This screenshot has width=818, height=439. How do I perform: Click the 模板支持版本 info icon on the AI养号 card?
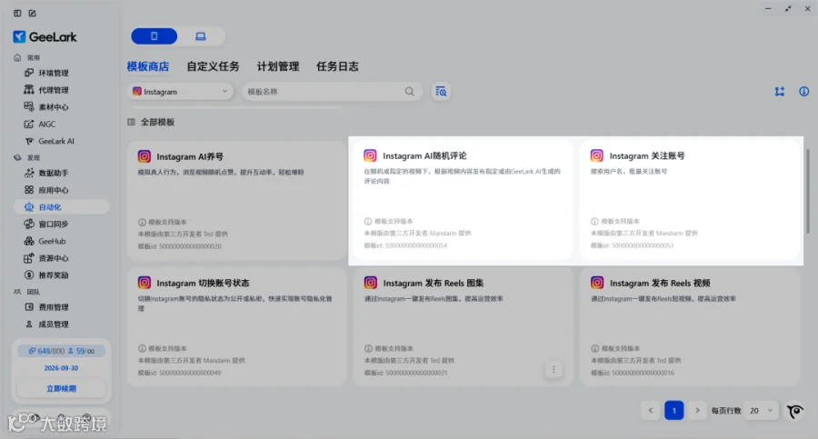[142, 222]
